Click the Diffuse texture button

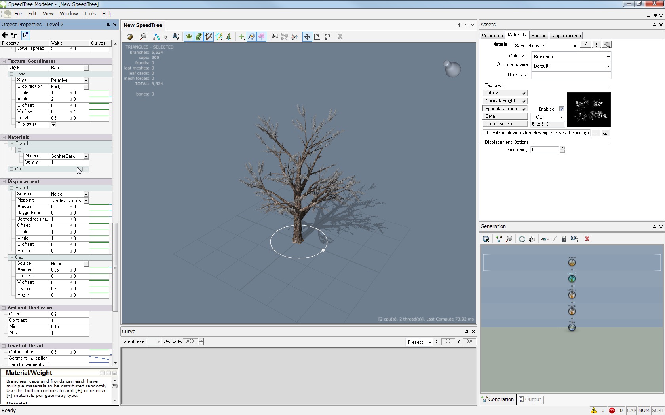click(504, 93)
